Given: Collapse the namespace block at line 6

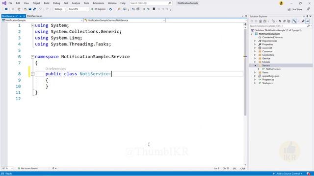Looking at the screenshot, I should (32, 57).
